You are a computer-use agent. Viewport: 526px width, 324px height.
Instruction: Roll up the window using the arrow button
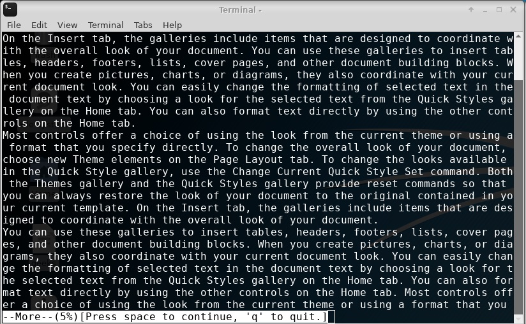tap(471, 10)
